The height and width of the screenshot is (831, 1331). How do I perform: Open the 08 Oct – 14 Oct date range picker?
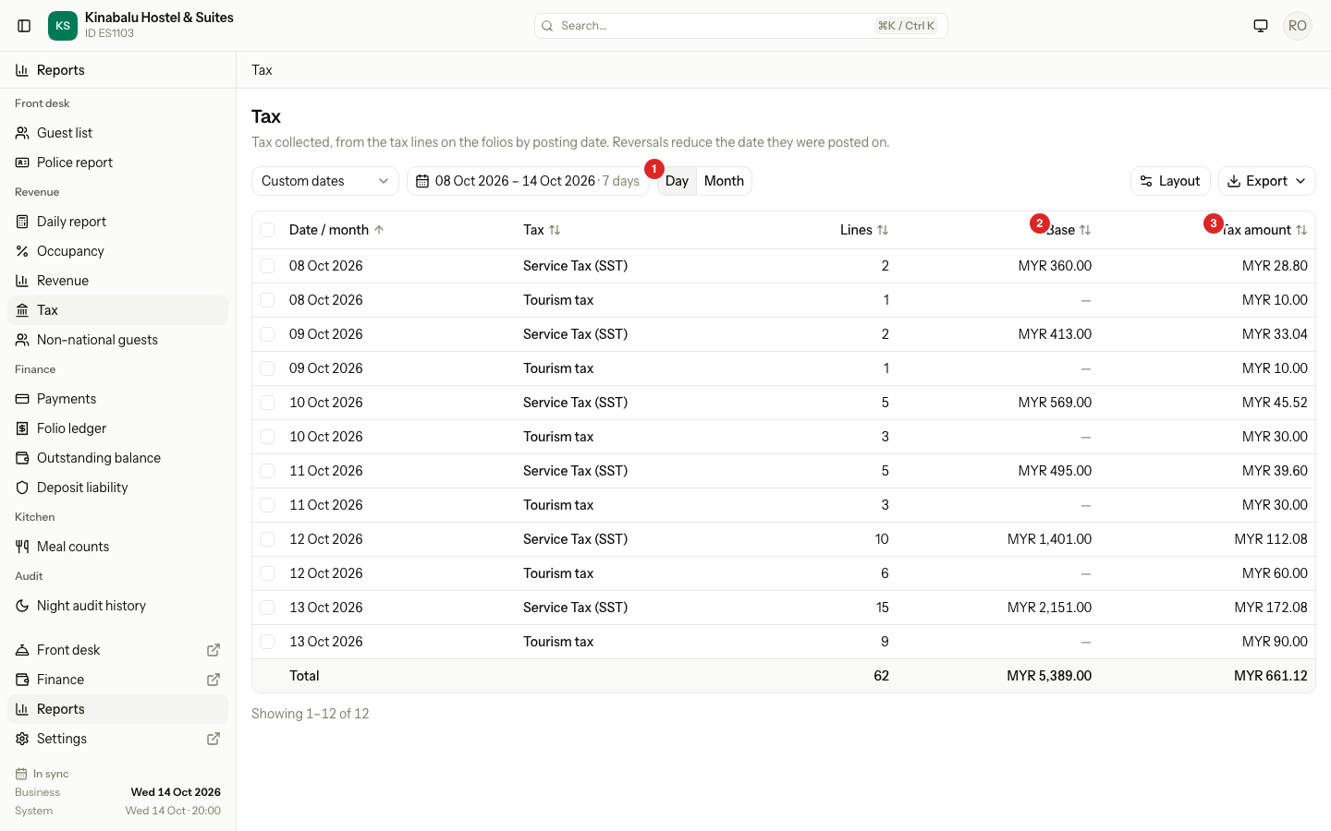click(528, 181)
